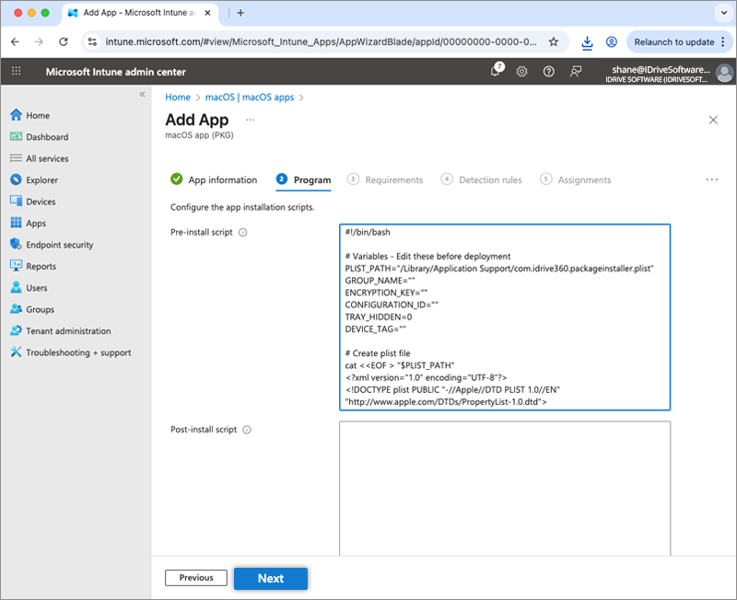Open browser downloads icon
The image size is (737, 600).
coord(587,42)
